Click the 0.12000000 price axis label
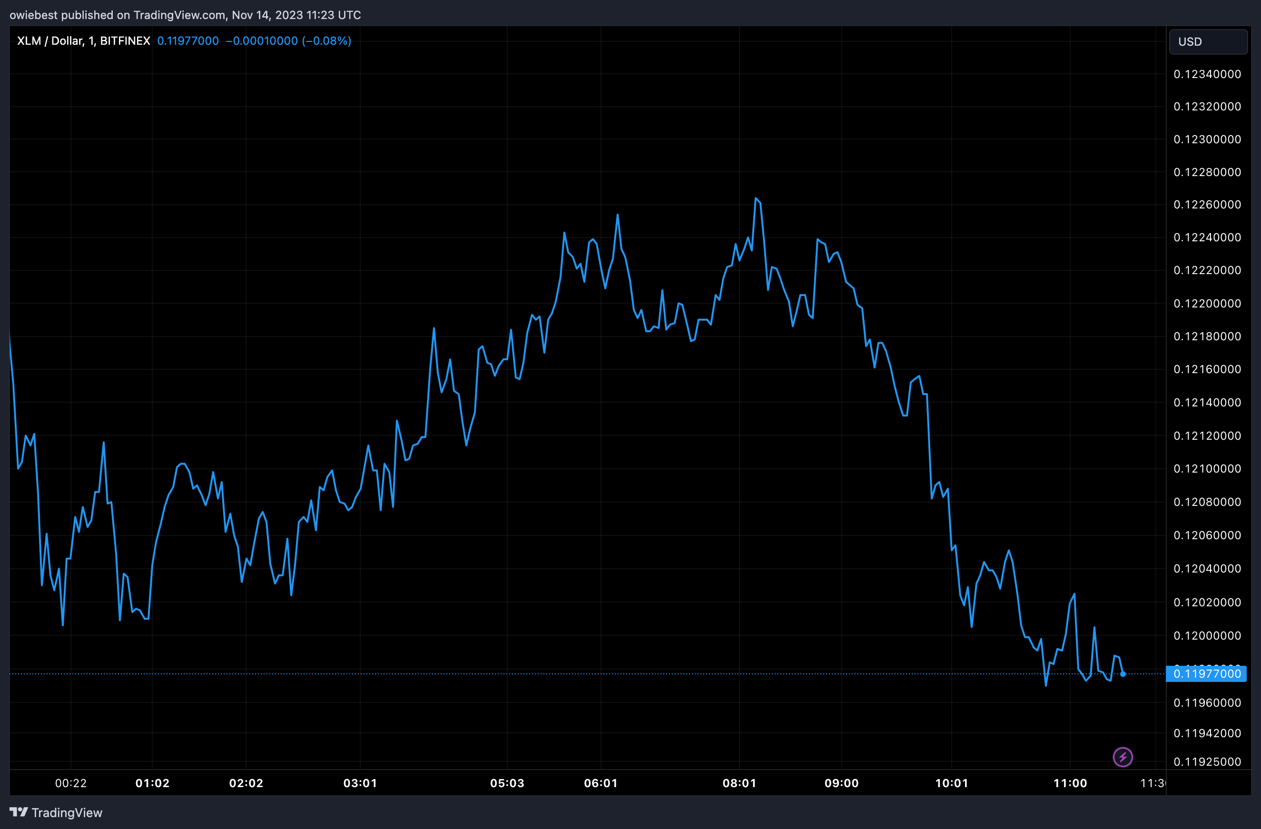The width and height of the screenshot is (1261, 829). (1208, 636)
